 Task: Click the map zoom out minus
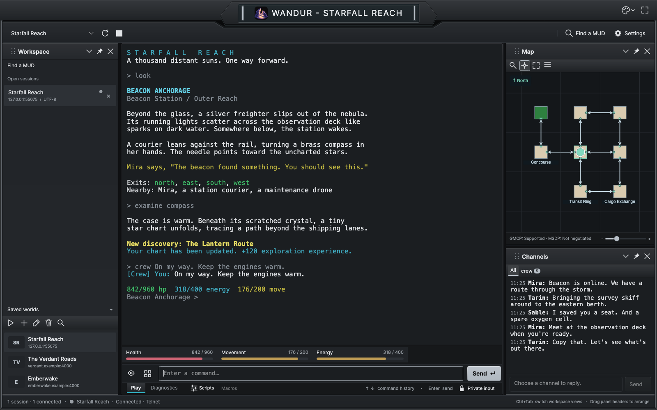click(602, 239)
